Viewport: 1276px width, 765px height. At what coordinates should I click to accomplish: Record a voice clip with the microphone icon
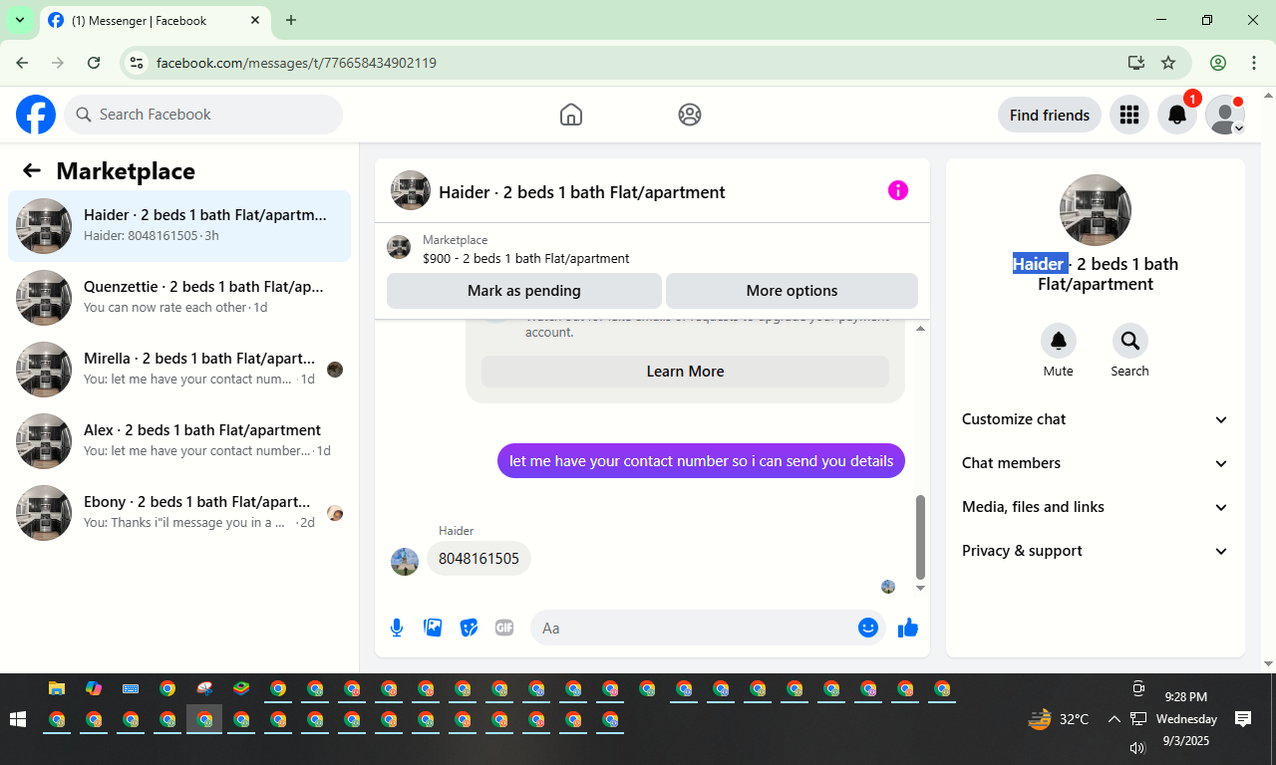click(397, 628)
